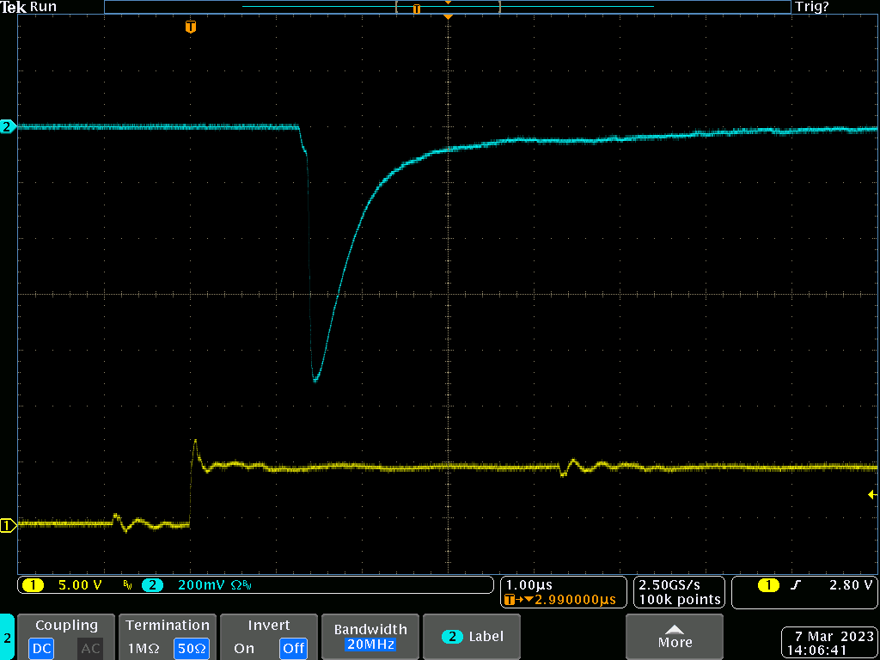Screen dimensions: 880x660
Task: Turn Invert On
Action: pyautogui.click(x=244, y=648)
